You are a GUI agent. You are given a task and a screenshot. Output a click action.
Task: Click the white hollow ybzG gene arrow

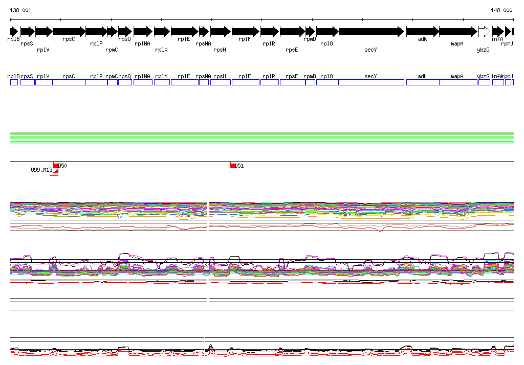[485, 32]
